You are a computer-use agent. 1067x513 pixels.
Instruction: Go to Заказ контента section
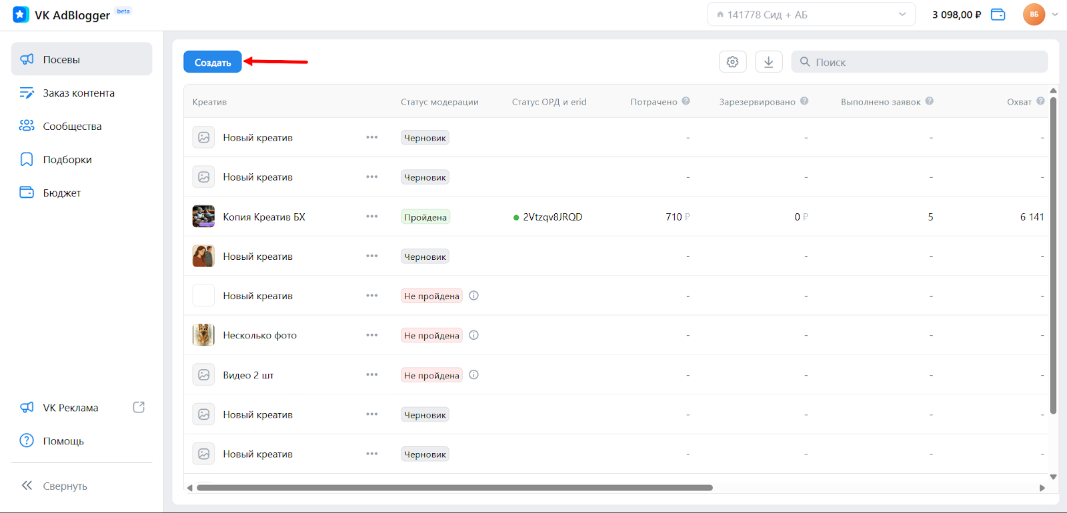[x=78, y=93]
